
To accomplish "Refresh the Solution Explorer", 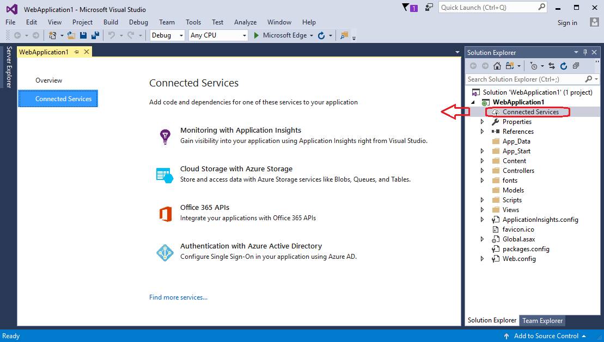I will point(564,65).
